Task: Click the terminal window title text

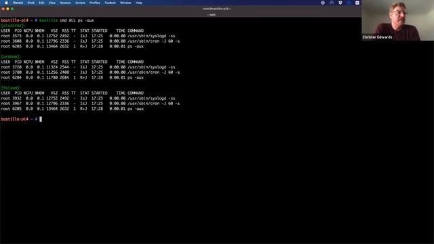Action: [x=217, y=9]
